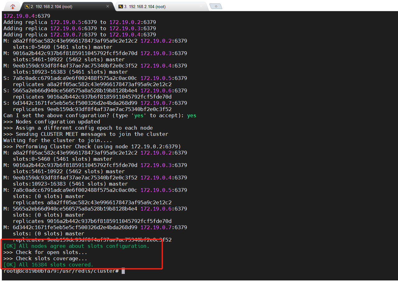Click '>>> Nodes configuration updated' line
398x282 pixels.
52,122
